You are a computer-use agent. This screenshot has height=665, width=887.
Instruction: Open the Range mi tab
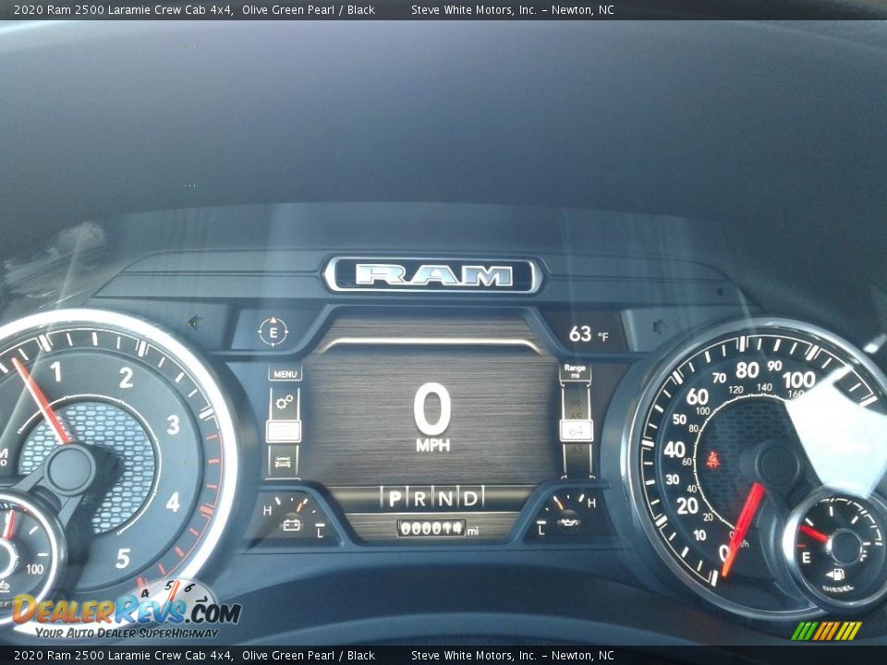pos(575,371)
